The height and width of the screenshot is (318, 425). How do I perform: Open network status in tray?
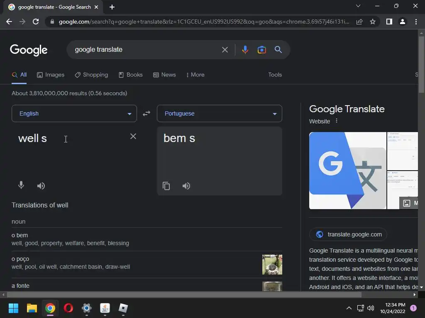(360, 308)
